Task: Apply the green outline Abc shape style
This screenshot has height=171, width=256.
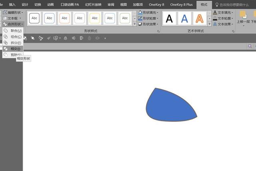Action: point(125,18)
